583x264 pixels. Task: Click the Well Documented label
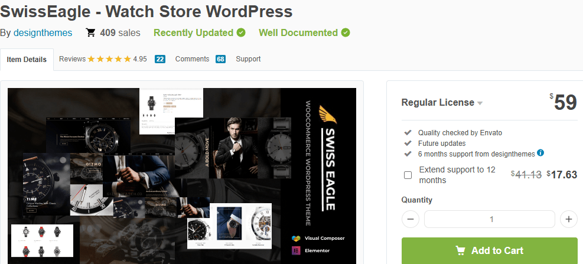point(298,32)
